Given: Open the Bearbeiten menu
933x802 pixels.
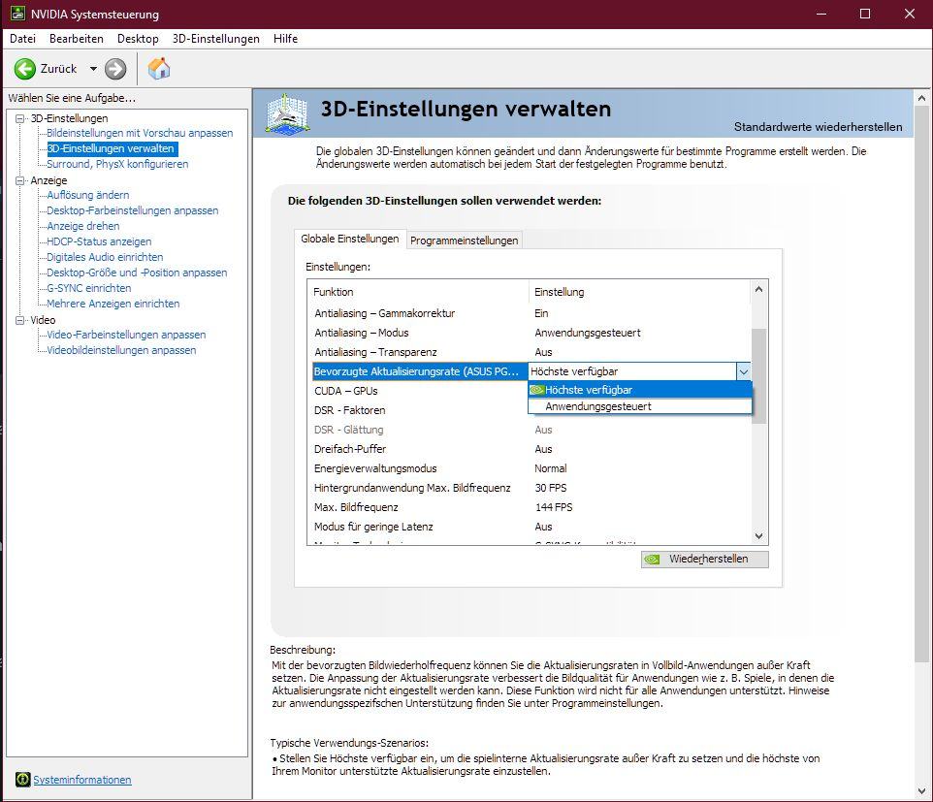Looking at the screenshot, I should [77, 39].
